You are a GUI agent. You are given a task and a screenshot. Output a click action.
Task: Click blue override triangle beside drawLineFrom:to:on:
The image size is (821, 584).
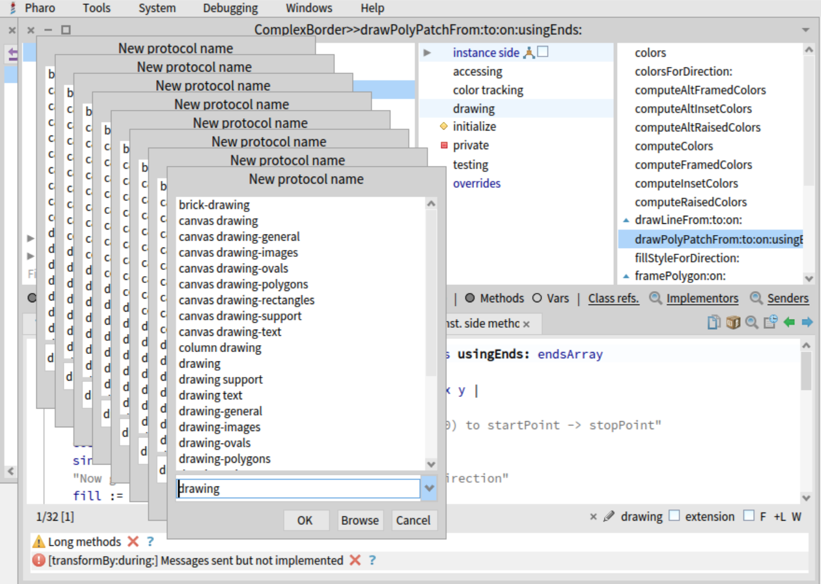[x=626, y=220]
